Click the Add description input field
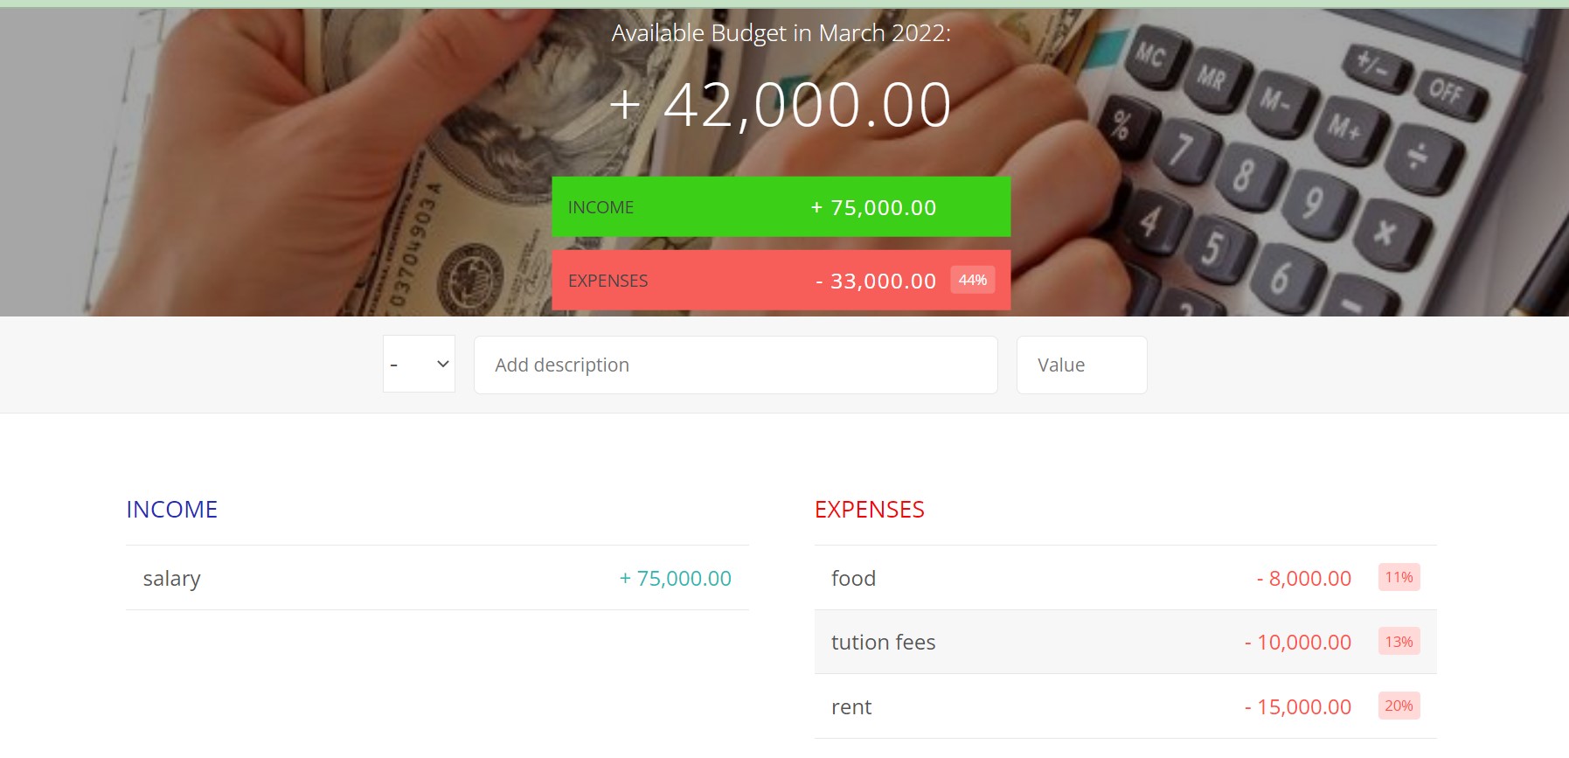 pos(734,365)
